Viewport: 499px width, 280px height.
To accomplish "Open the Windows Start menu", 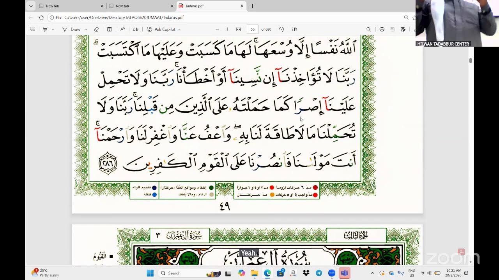I will [150, 273].
